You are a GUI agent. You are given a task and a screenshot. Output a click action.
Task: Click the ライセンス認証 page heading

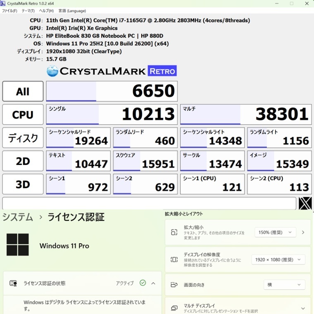coord(76,217)
